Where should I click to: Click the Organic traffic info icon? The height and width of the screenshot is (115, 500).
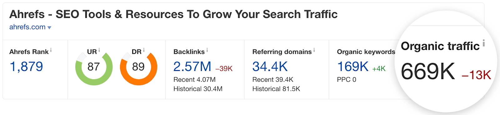pyautogui.click(x=483, y=43)
